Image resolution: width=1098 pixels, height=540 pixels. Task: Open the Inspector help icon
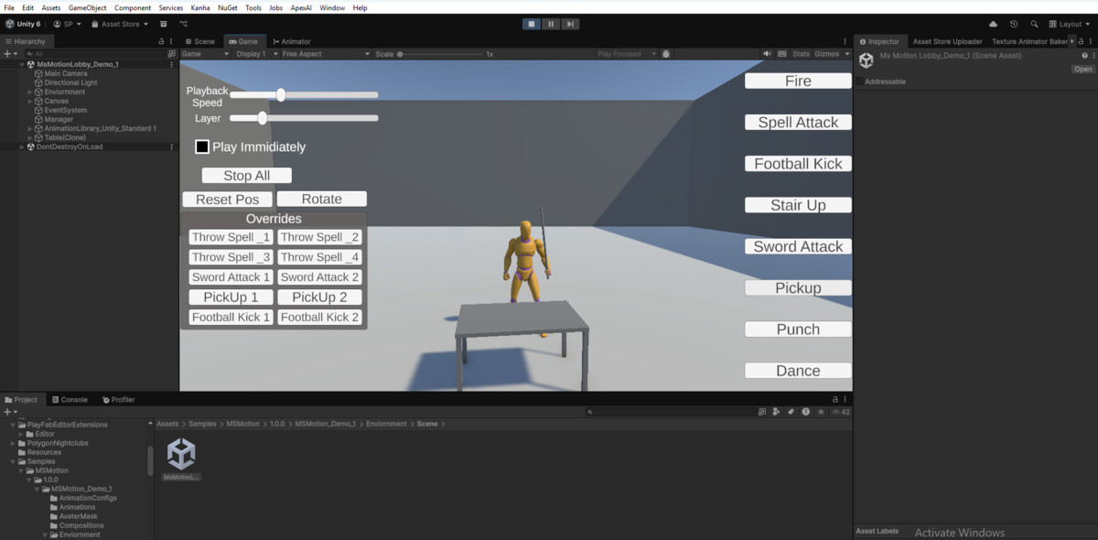coord(1085,56)
